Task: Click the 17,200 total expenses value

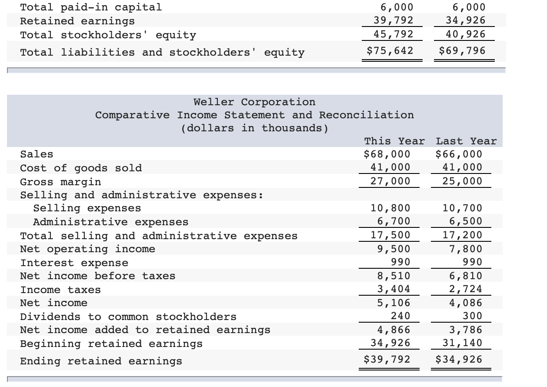Action: (462, 235)
